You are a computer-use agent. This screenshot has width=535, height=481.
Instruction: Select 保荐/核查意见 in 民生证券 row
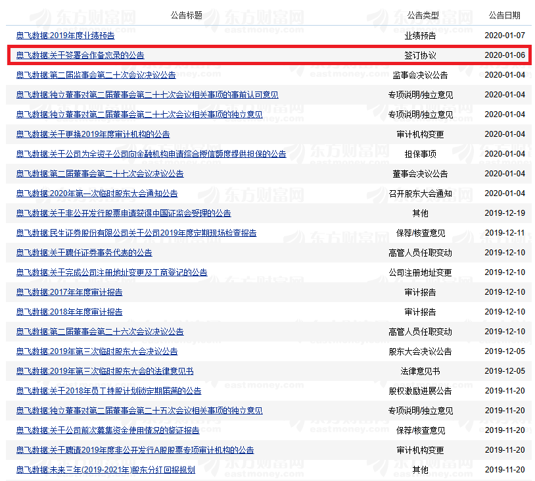coord(421,233)
